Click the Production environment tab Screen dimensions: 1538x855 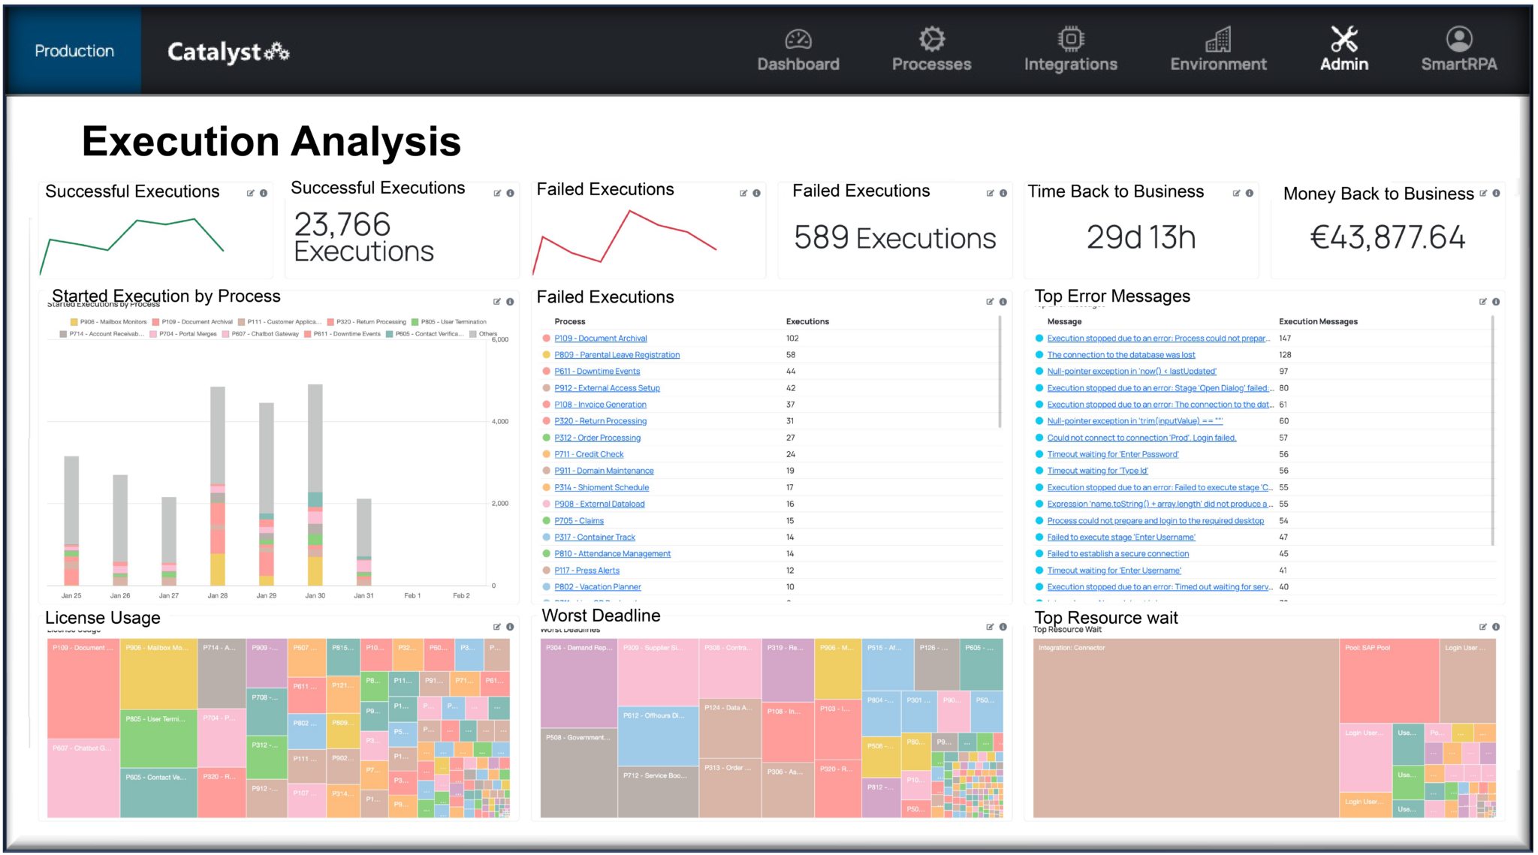pos(74,51)
